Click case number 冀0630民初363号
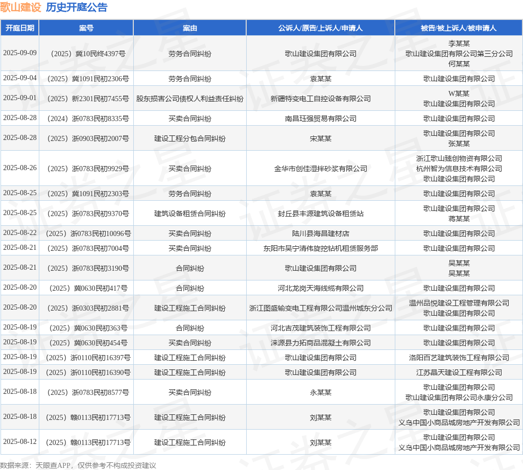The height and width of the screenshot is (470, 523). point(88,328)
